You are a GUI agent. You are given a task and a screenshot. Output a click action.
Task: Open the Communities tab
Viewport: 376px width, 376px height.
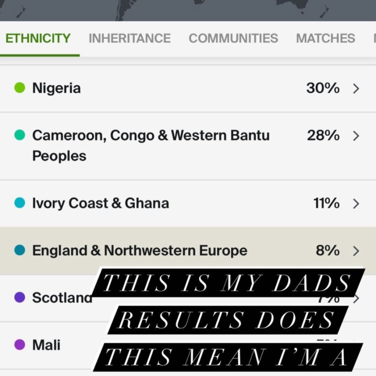point(233,38)
